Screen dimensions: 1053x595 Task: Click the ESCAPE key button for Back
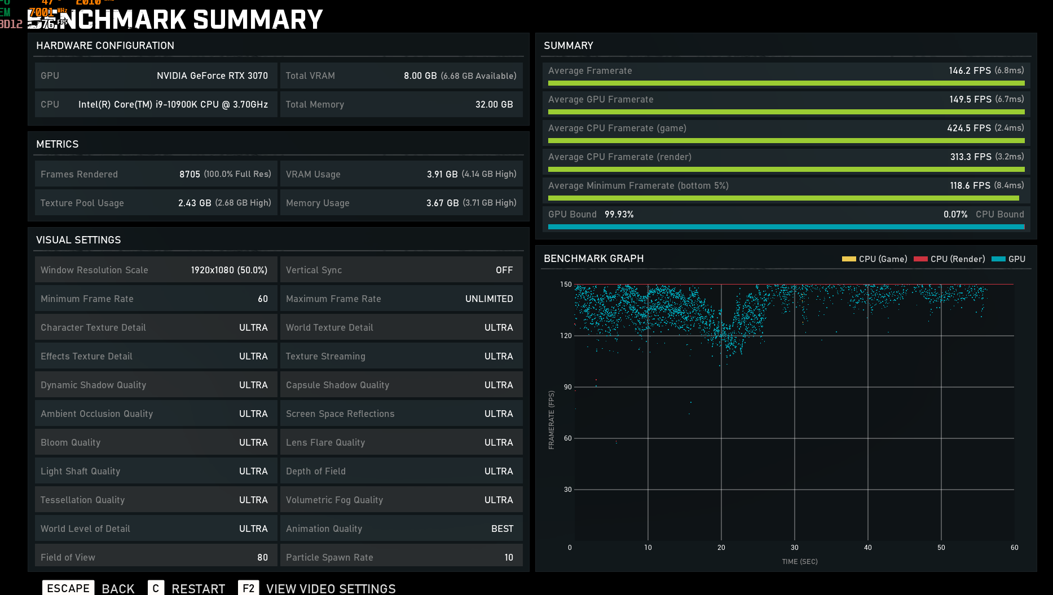68,588
